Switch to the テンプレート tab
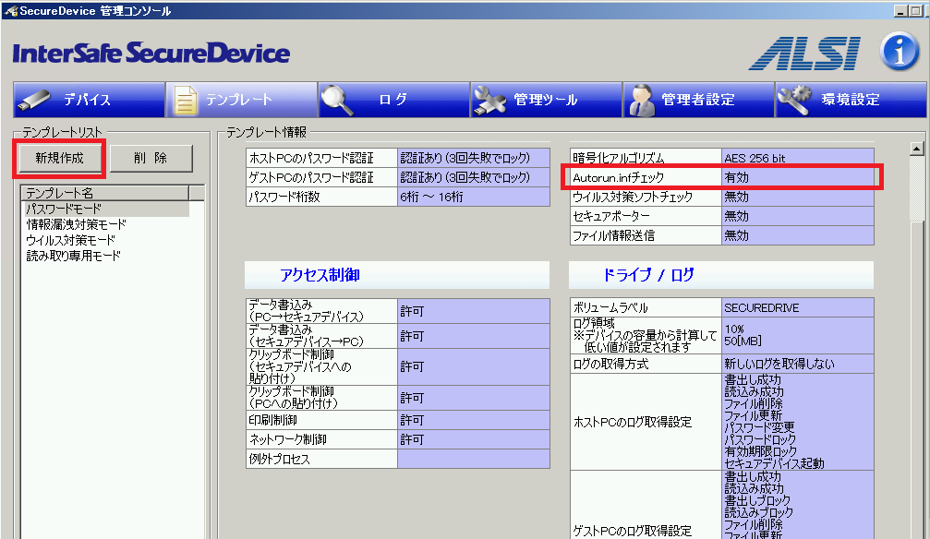 pyautogui.click(x=241, y=100)
